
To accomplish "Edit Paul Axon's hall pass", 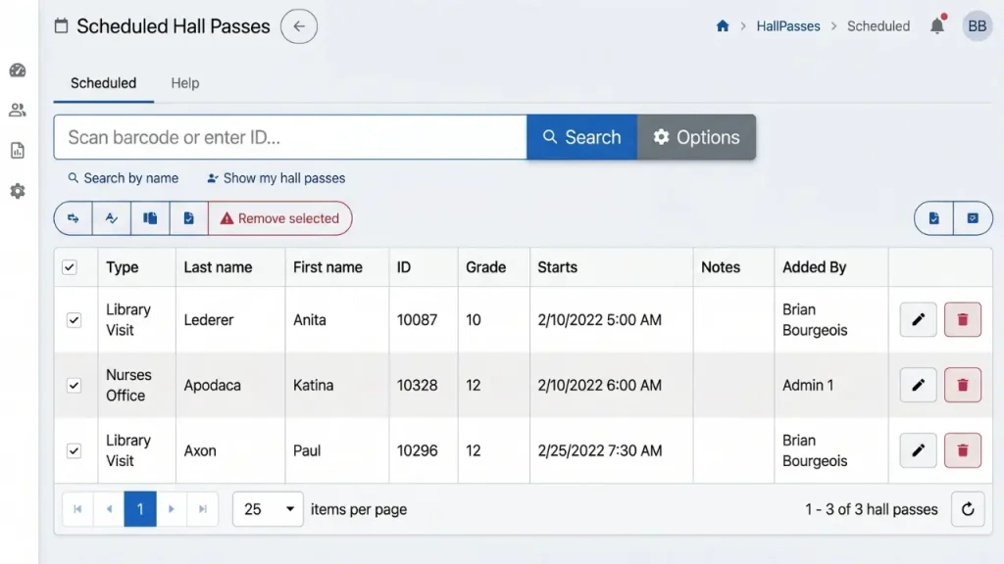I will click(x=918, y=450).
